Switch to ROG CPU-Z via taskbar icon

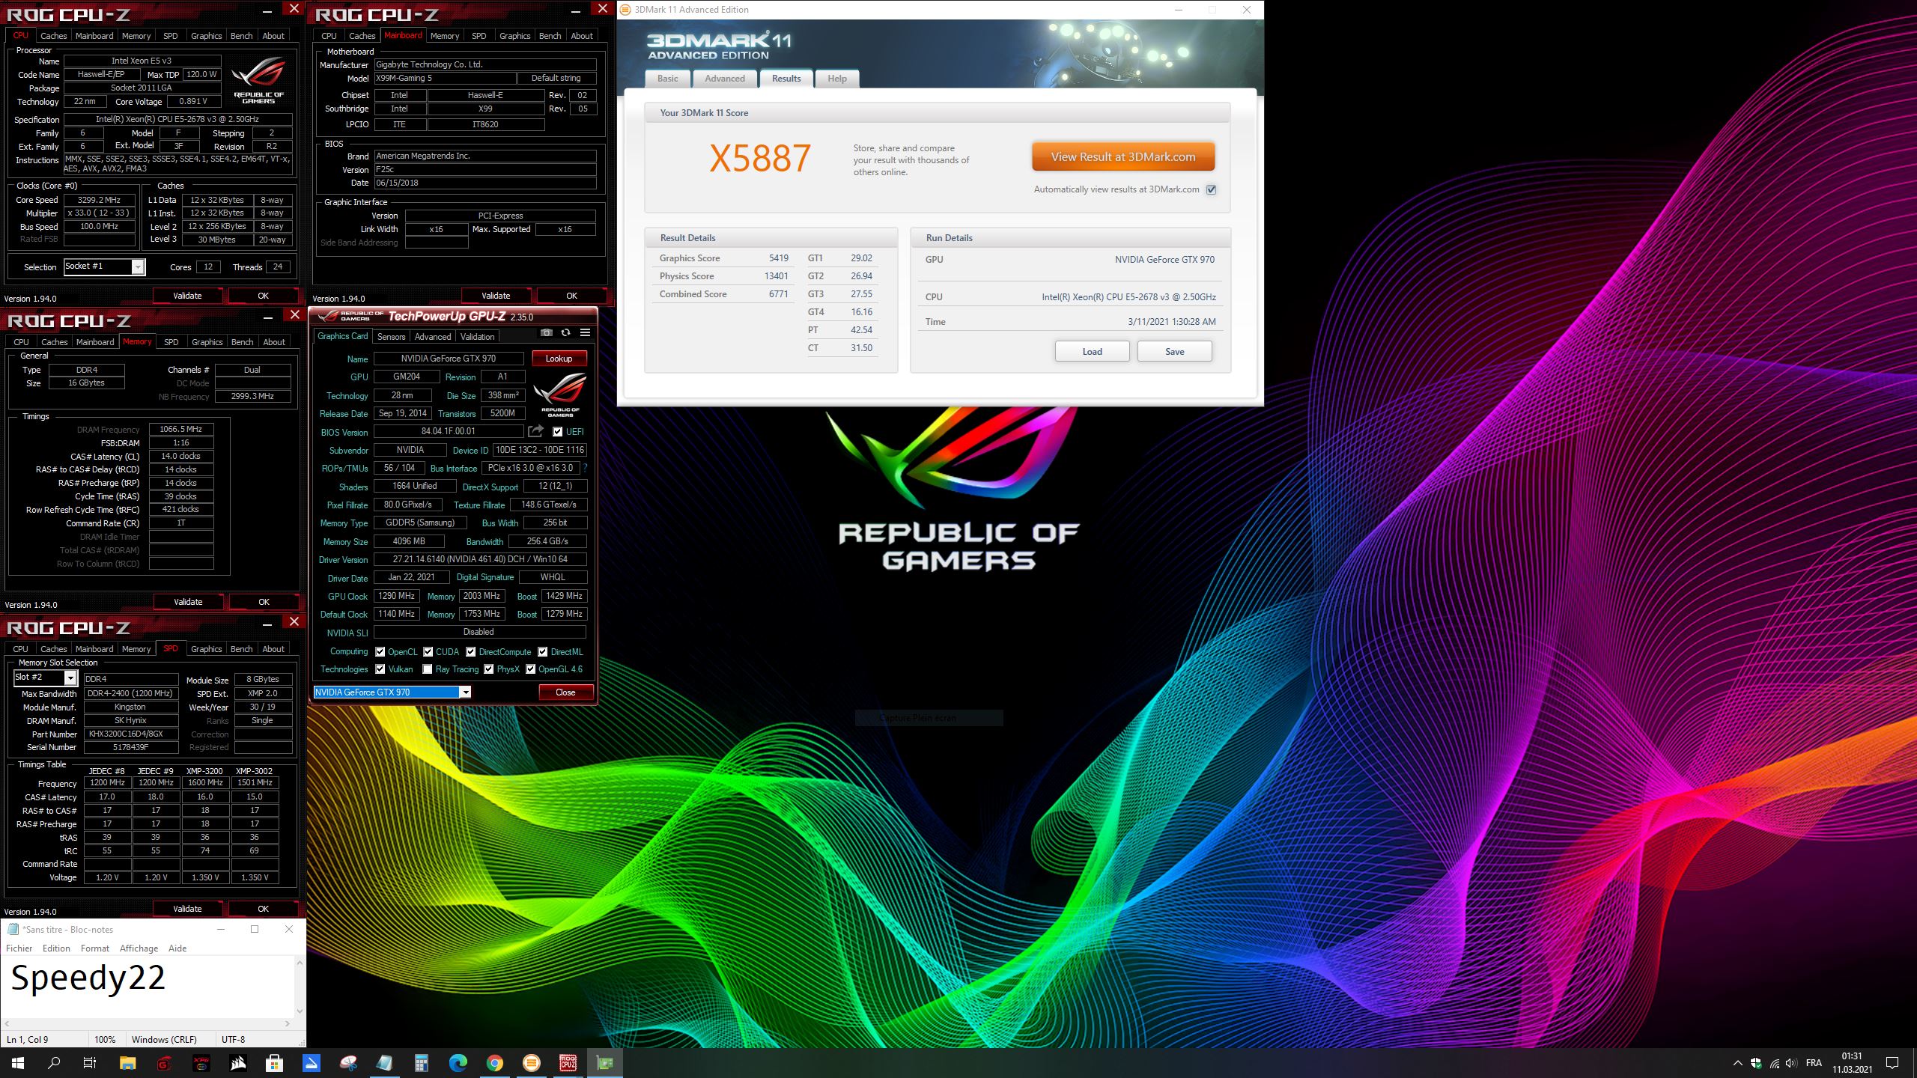click(568, 1063)
